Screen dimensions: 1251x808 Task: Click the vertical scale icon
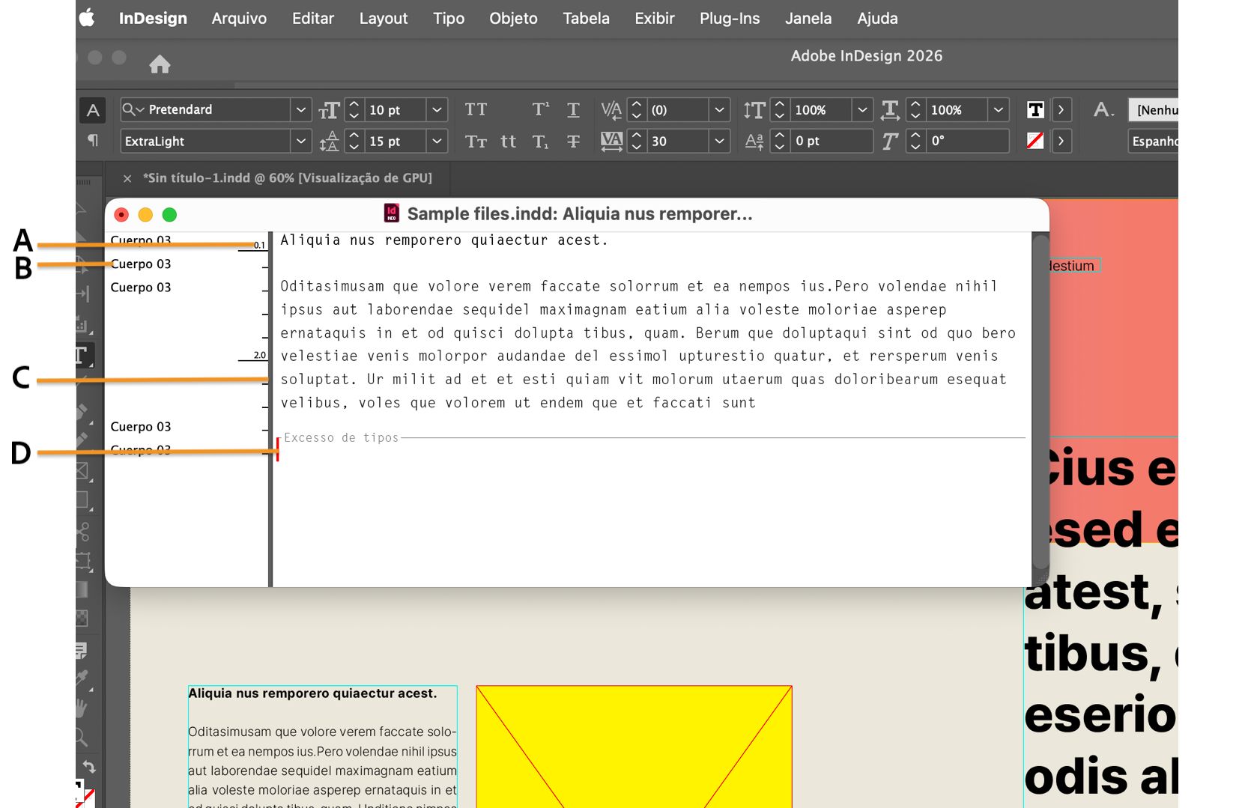754,110
